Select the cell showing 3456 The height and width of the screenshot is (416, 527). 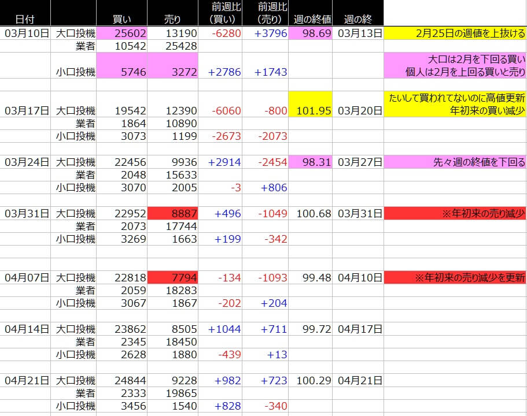(121, 406)
